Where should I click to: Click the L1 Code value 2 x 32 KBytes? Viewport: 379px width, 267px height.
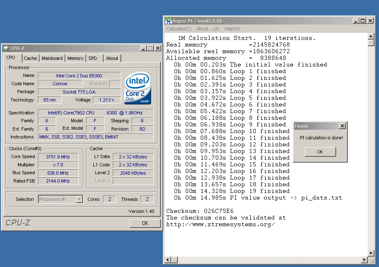pos(133,165)
